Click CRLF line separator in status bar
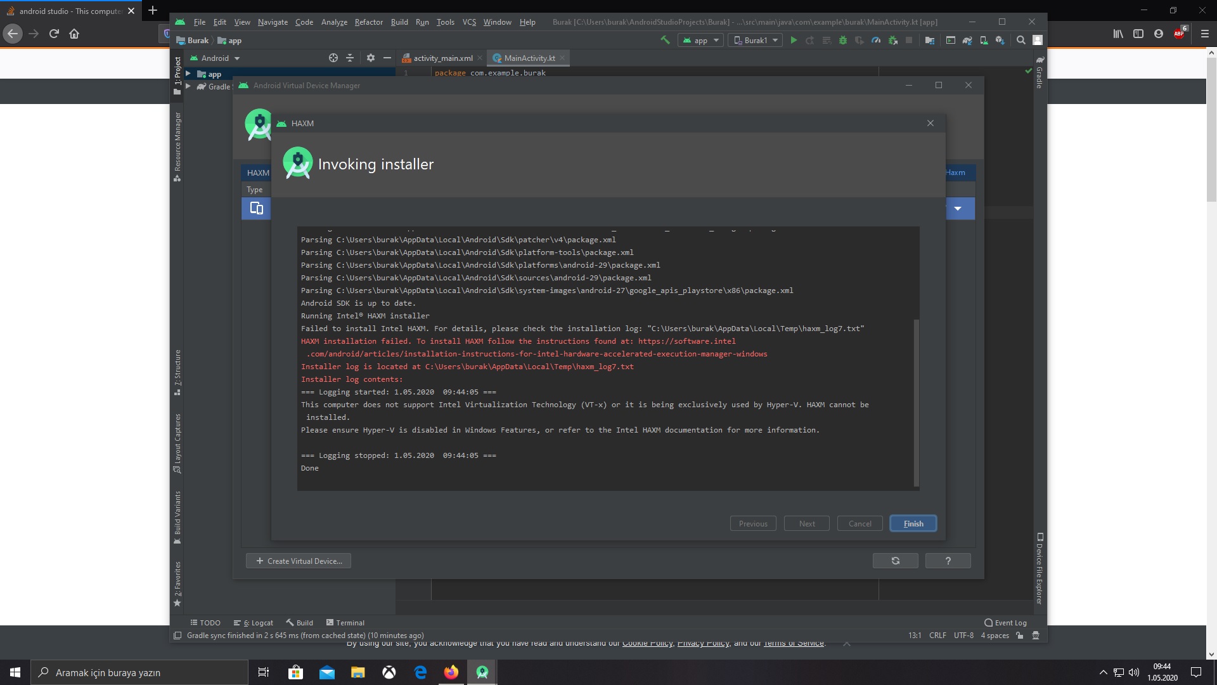Image resolution: width=1217 pixels, height=685 pixels. (937, 636)
